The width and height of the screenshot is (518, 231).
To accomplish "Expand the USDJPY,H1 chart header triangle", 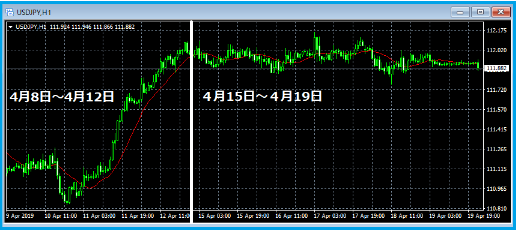I will pos(11,27).
